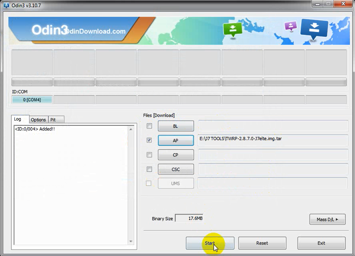The width and height of the screenshot is (355, 256).
Task: Click the AP file path field
Action: point(273,141)
